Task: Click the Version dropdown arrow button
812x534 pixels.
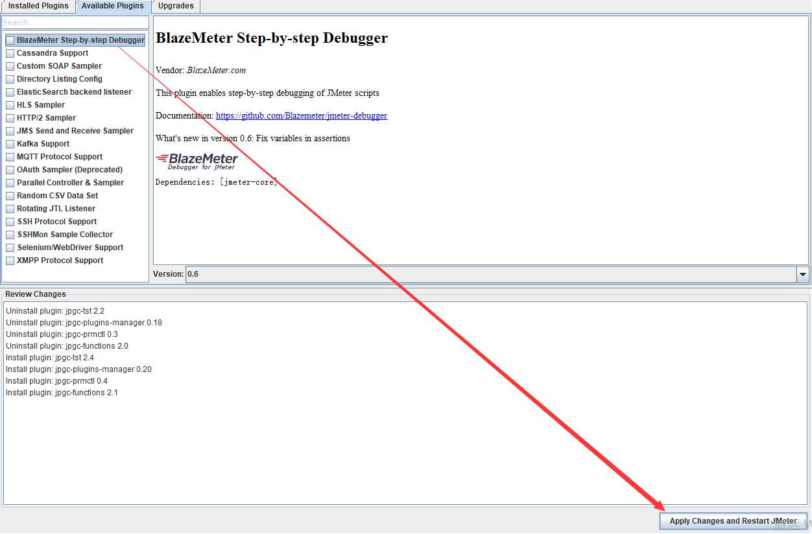Action: coord(803,274)
